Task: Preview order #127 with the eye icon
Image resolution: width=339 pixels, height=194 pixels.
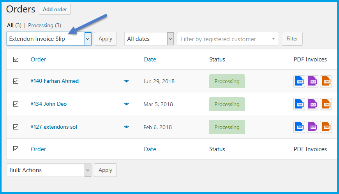Action: pos(127,127)
